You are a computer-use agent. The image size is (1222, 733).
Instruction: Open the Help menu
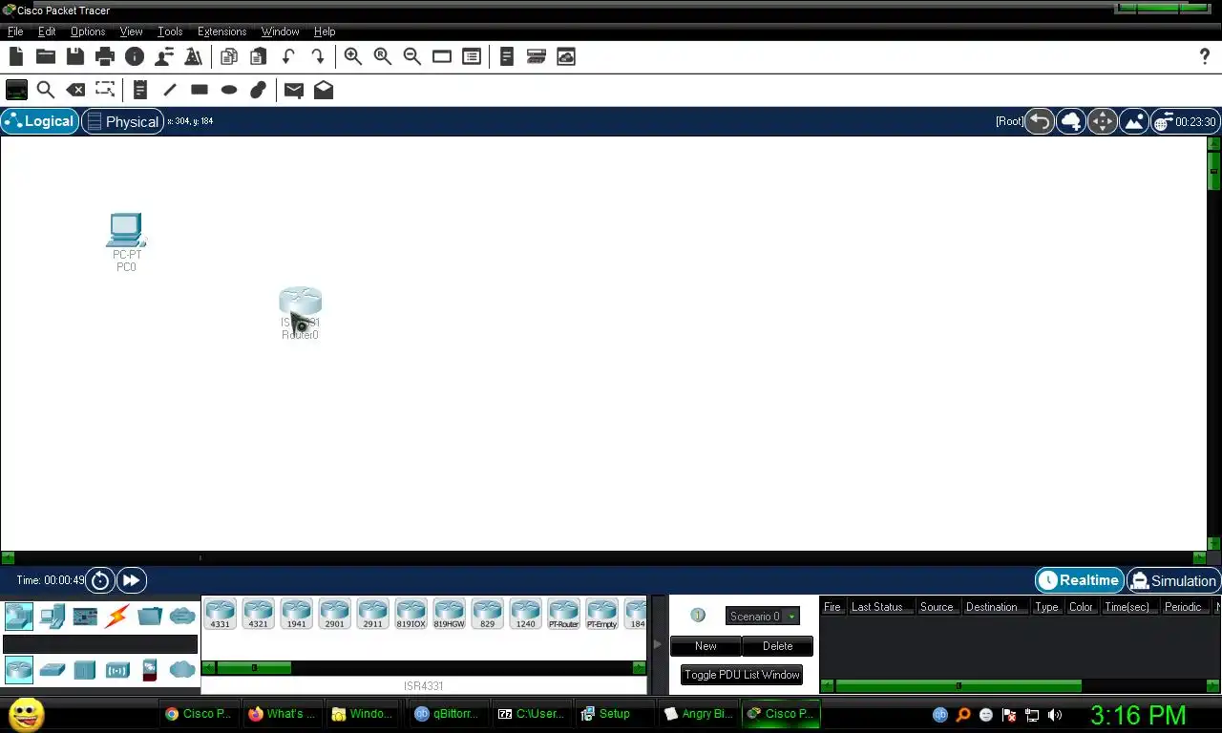325,31
